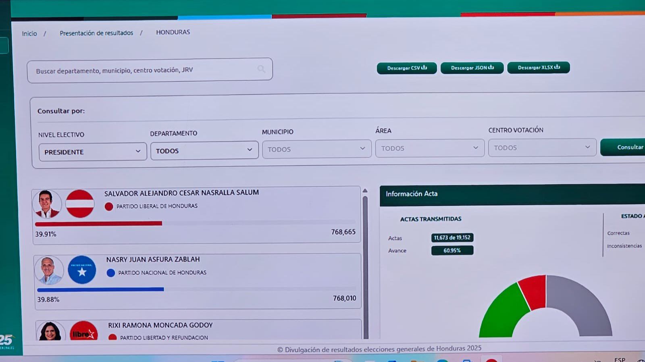Click the magnifier icon in search box
Screen dimensions: 645x362
point(261,69)
